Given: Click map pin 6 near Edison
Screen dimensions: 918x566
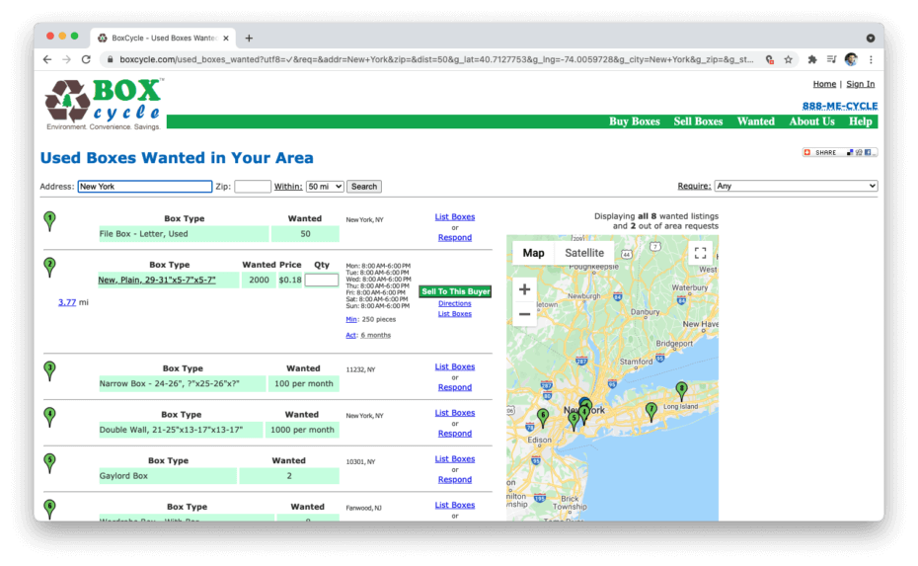Looking at the screenshot, I should [x=543, y=417].
